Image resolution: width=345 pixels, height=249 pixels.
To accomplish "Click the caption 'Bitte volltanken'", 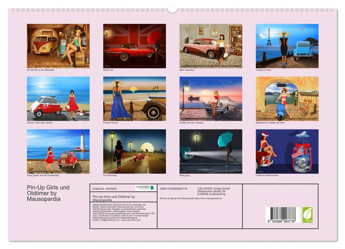I will 187,70.
